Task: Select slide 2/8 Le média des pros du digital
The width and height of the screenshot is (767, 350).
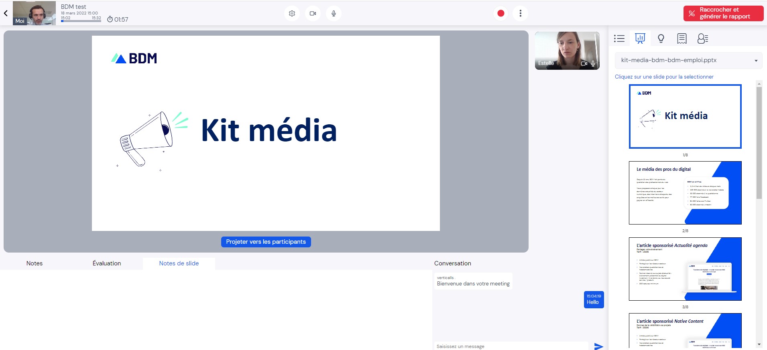Action: point(685,193)
